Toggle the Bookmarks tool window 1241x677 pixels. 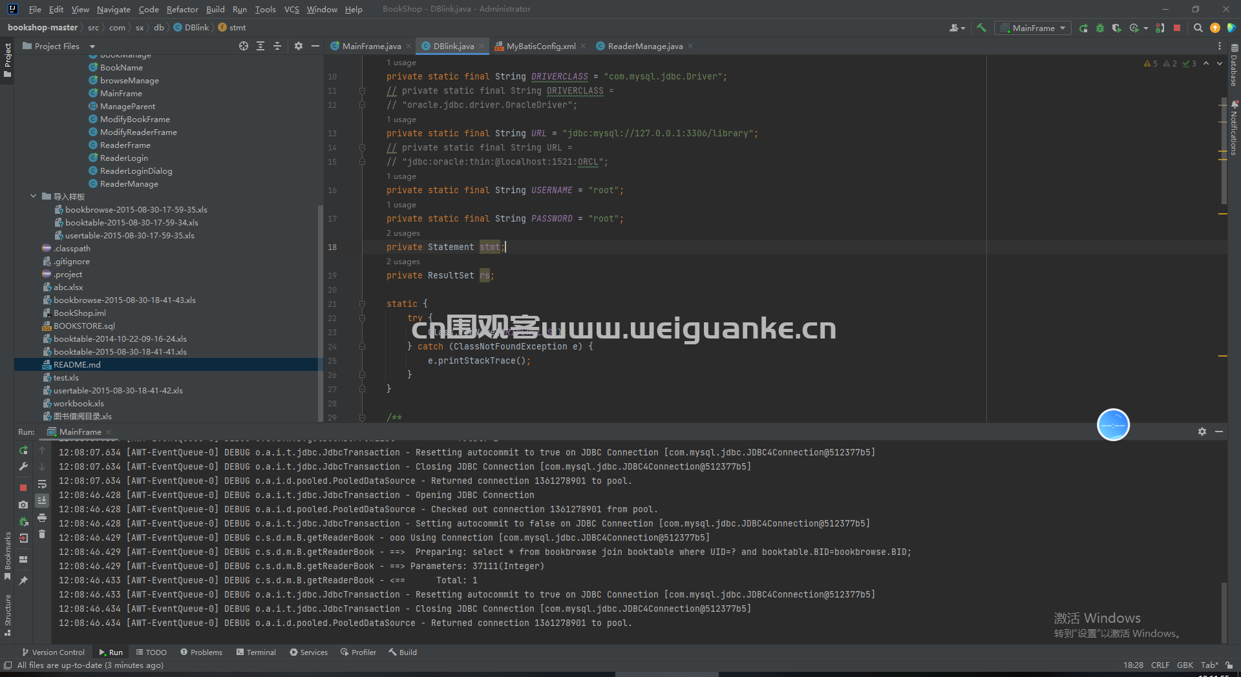pyautogui.click(x=7, y=556)
